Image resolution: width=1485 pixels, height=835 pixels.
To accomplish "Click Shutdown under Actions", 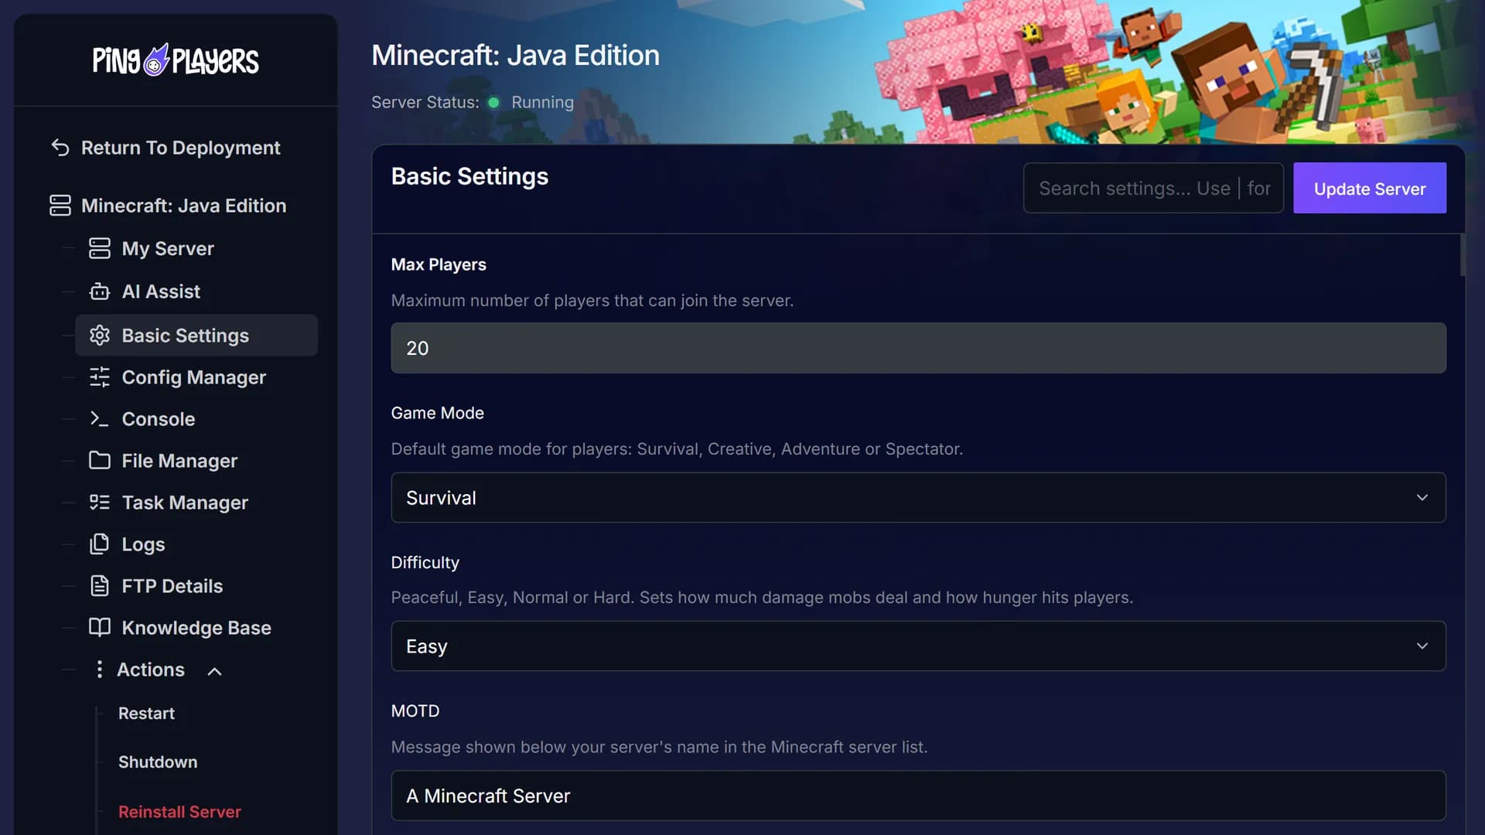I will (158, 762).
